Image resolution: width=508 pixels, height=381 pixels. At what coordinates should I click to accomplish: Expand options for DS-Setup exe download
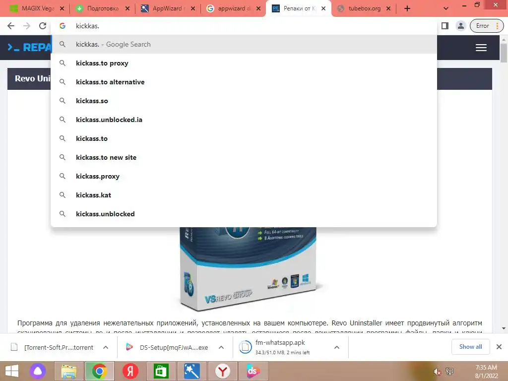[x=221, y=347]
